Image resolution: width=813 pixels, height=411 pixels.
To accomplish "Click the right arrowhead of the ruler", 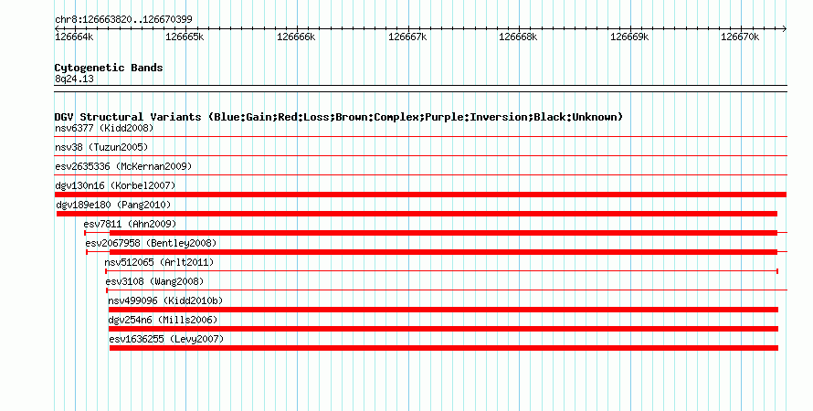I will [785, 29].
